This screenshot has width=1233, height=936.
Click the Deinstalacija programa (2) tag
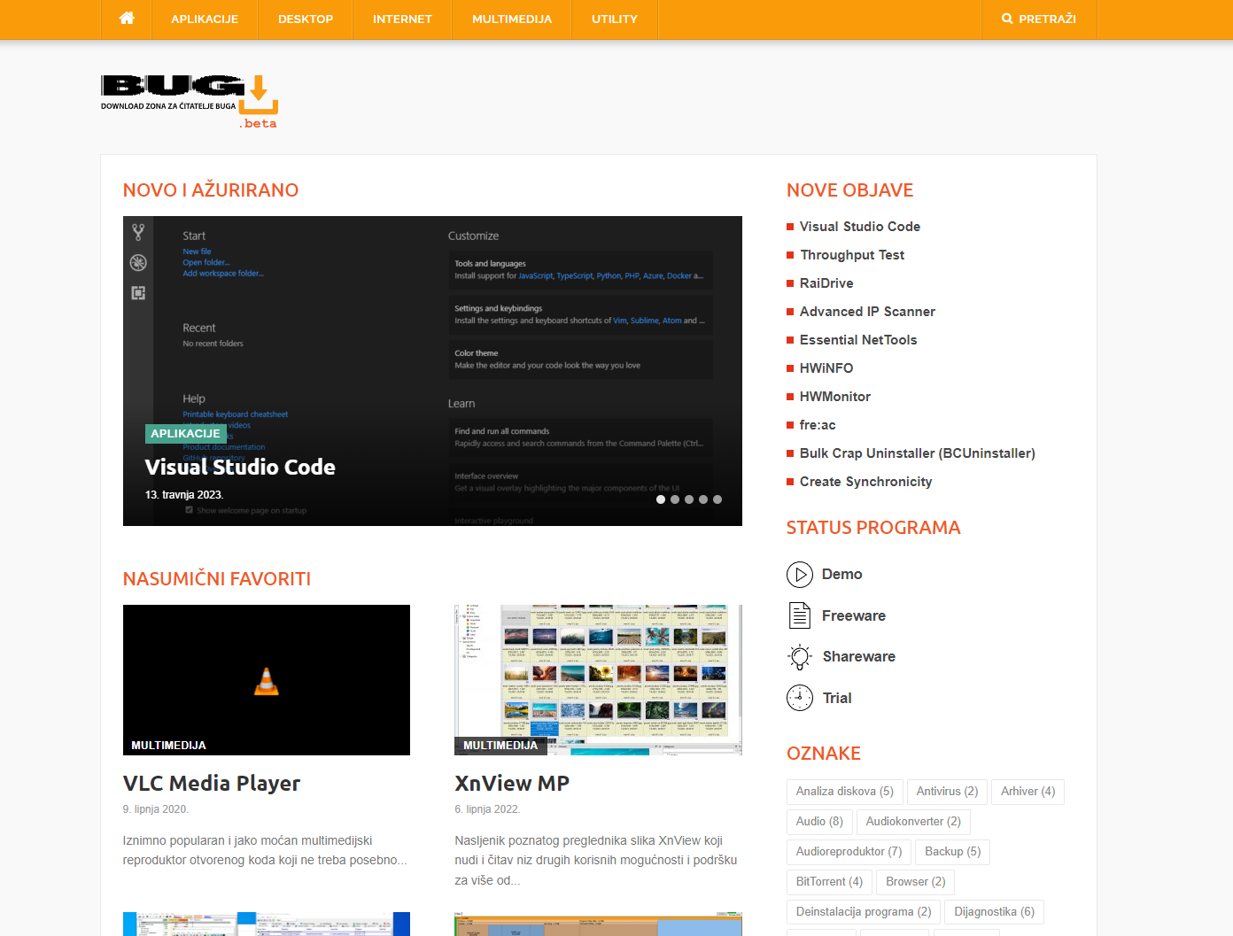(864, 912)
